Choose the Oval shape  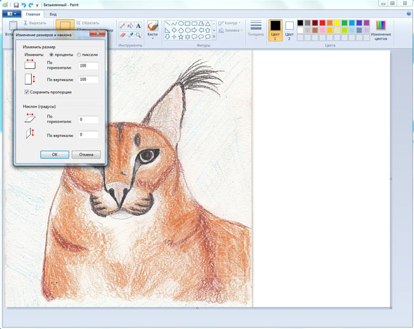(181, 24)
